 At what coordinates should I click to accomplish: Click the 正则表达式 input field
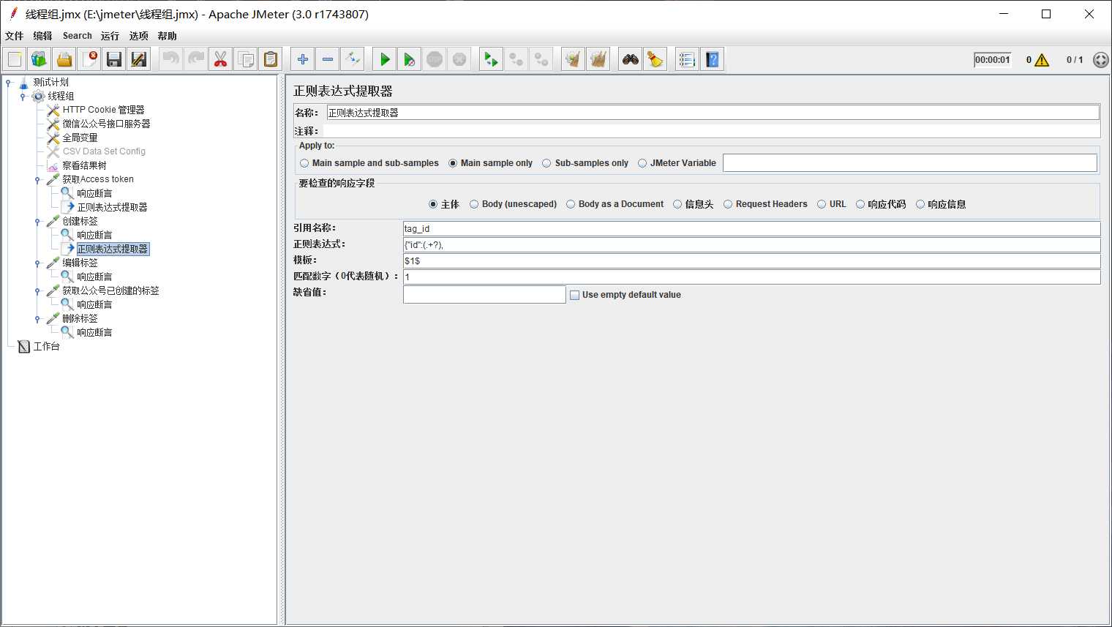tap(751, 245)
